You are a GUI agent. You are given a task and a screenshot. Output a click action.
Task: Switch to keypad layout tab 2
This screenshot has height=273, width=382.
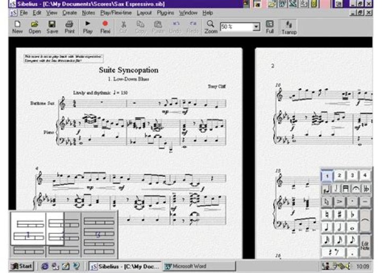(x=340, y=175)
